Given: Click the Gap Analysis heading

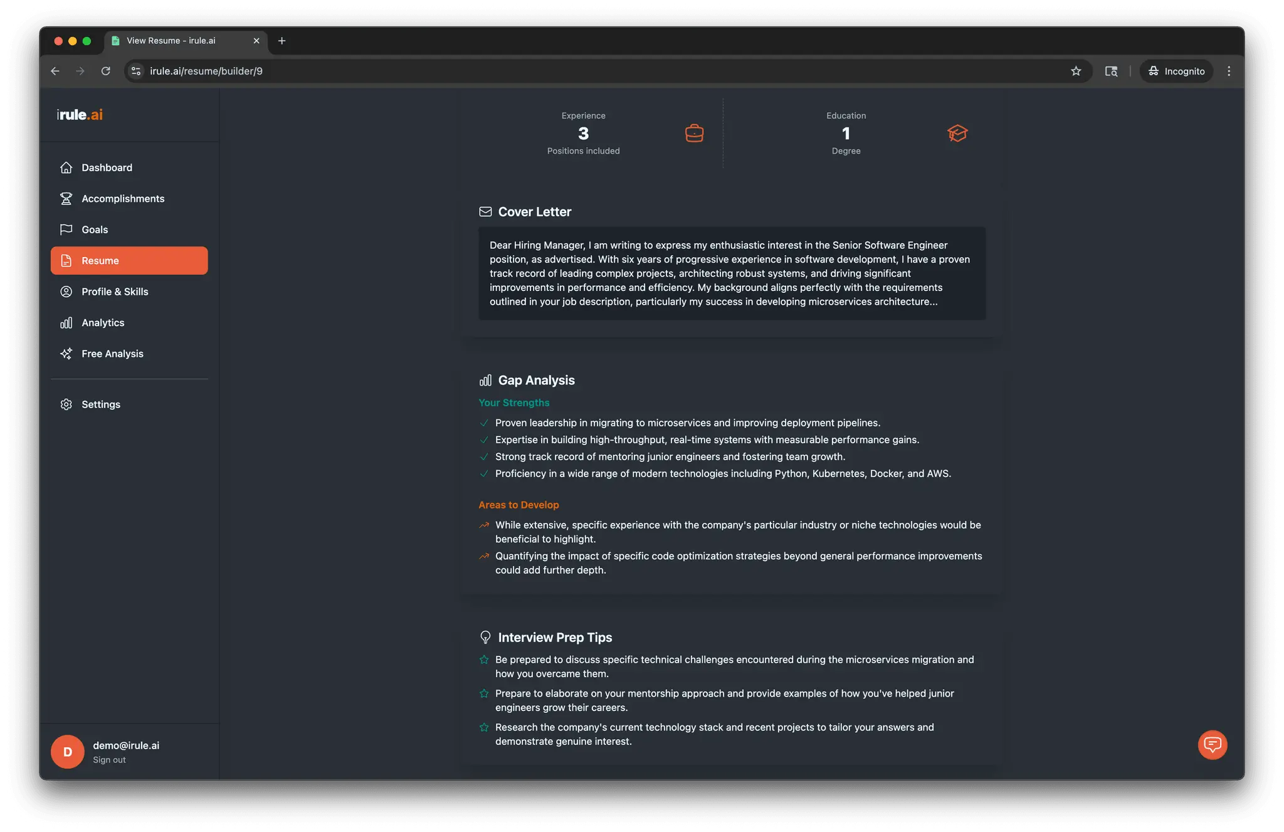Looking at the screenshot, I should point(536,380).
